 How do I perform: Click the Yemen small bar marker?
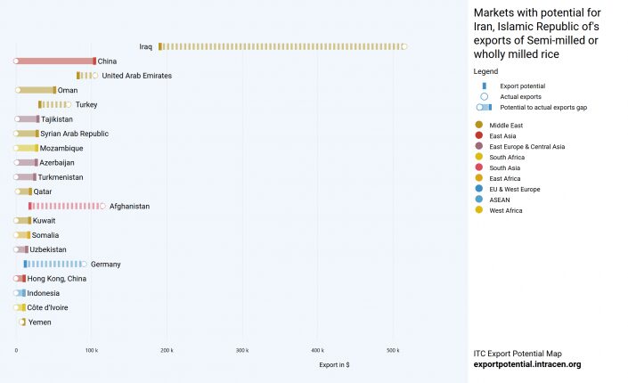pyautogui.click(x=22, y=322)
